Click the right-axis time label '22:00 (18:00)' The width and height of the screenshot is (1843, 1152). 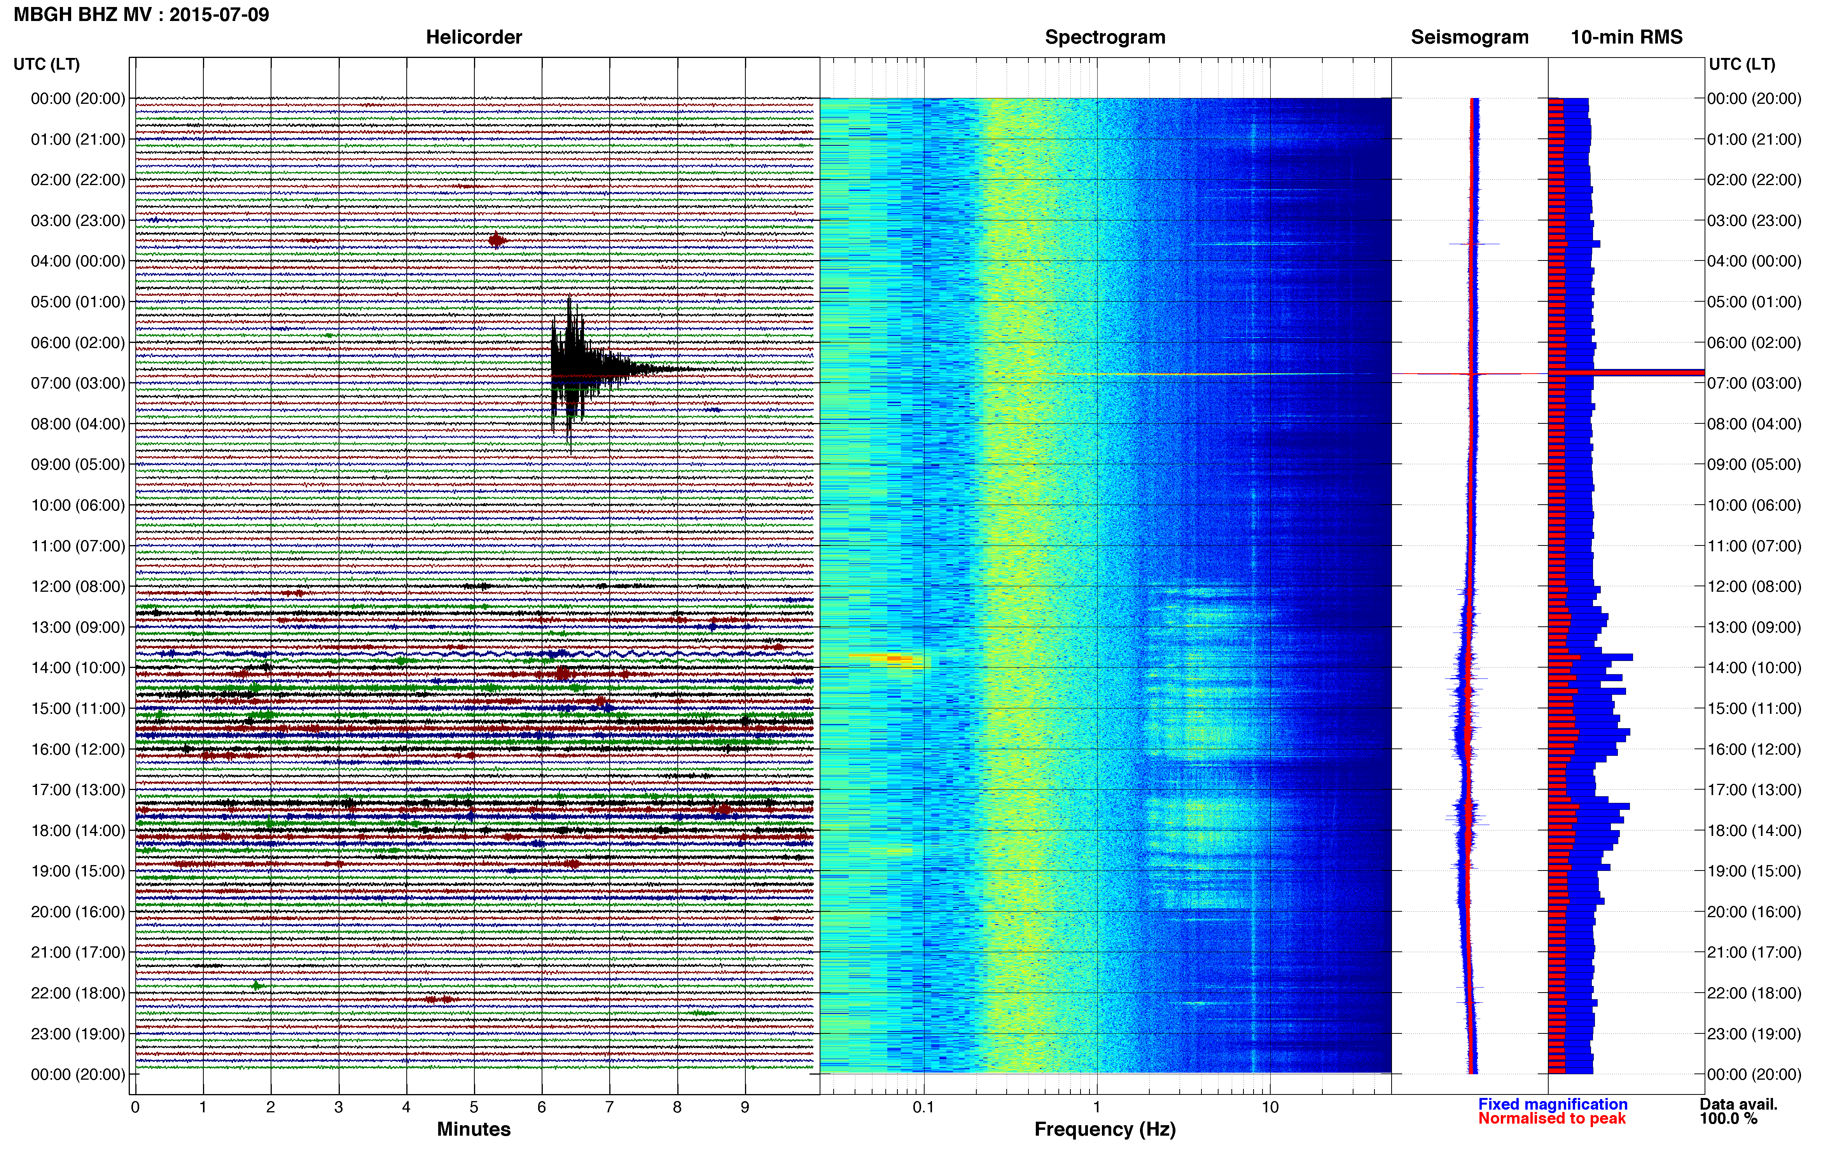[1754, 993]
